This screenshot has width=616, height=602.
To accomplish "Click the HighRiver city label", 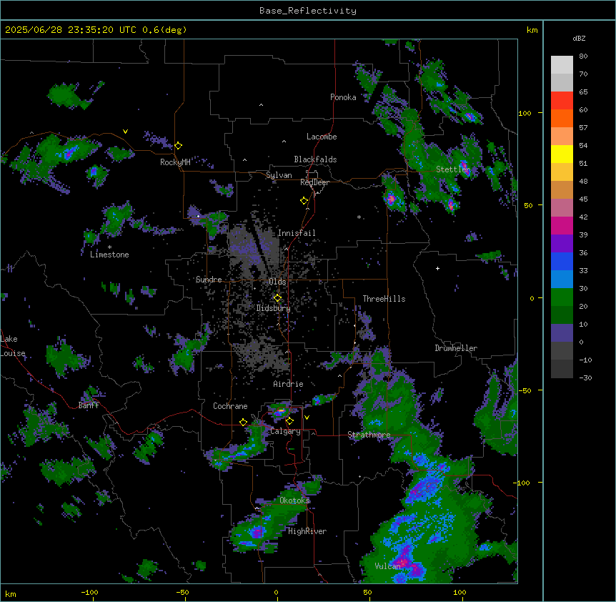I will click(307, 531).
